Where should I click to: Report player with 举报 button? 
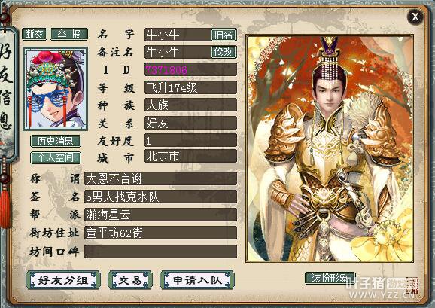[68, 35]
